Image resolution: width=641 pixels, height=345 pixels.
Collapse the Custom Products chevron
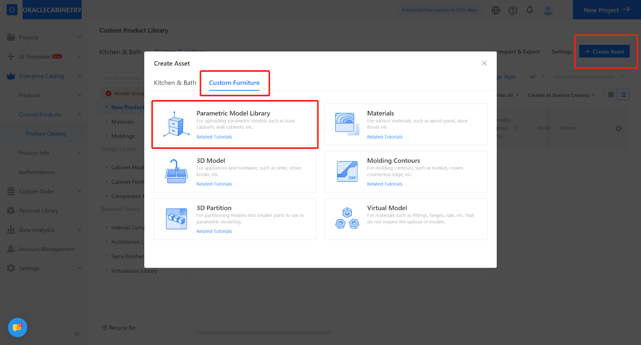(79, 114)
